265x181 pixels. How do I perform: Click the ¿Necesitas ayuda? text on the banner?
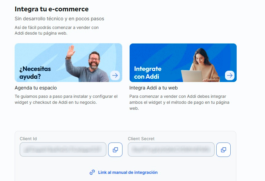[x=35, y=73]
